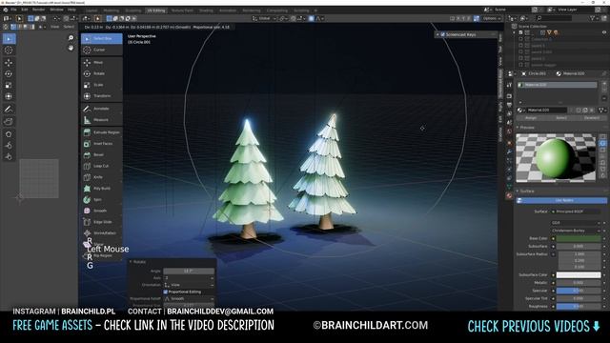
Task: Select the Inset Faces tool
Action: click(x=102, y=144)
